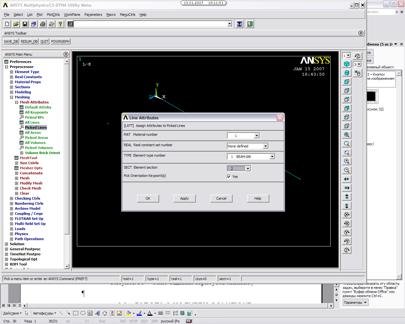The image size is (405, 324).
Task: Click the Dynamic Model Mode icon
Action: [358, 73]
